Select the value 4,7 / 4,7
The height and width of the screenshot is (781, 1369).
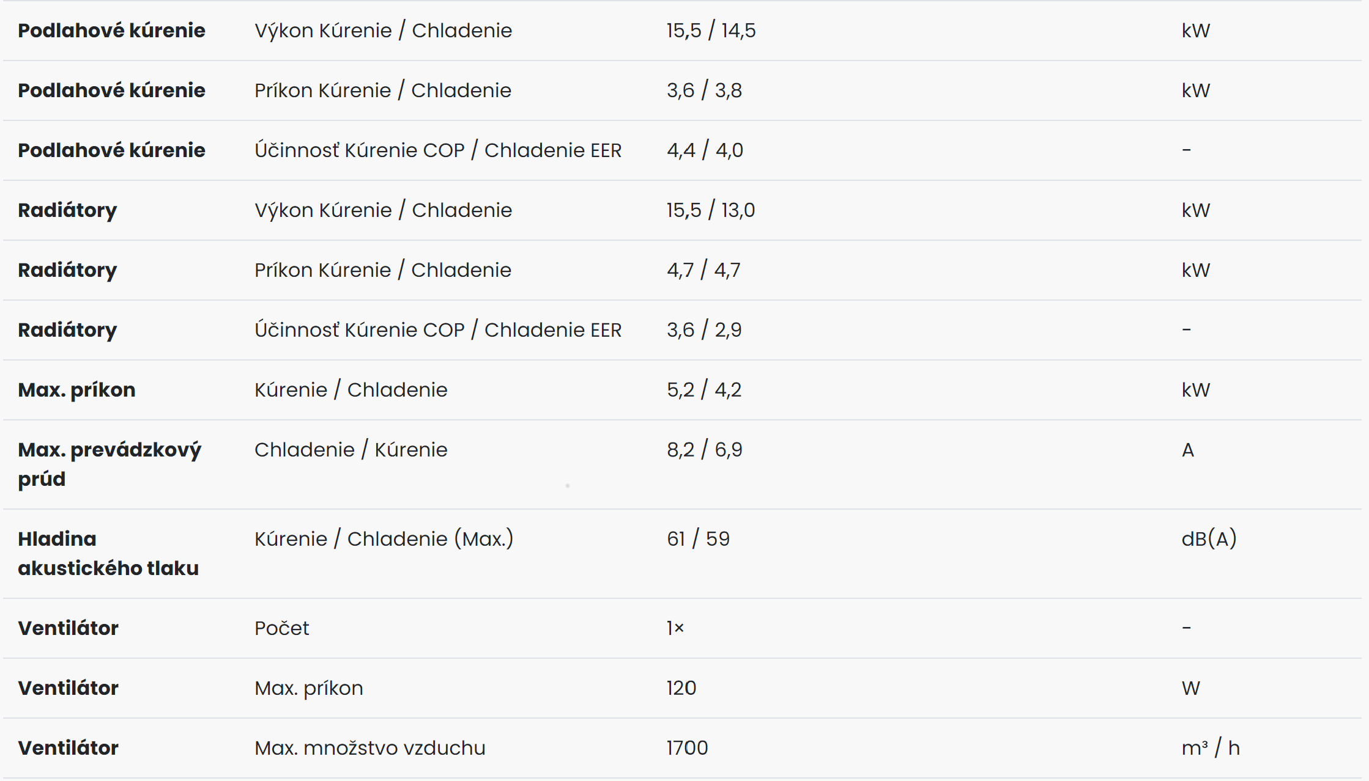(703, 270)
